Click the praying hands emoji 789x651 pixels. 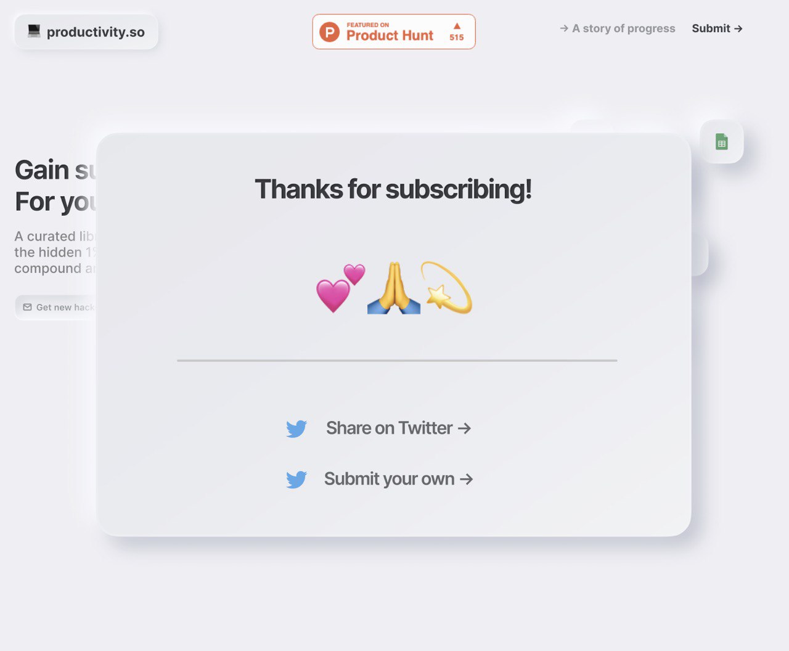[393, 288]
